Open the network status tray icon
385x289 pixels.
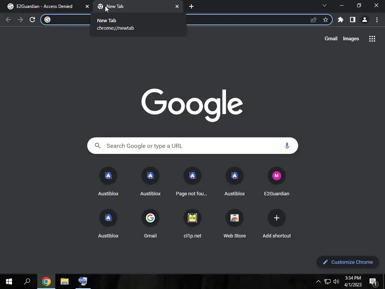327,281
